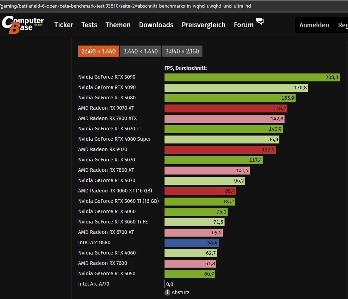The image size is (348, 299).
Task: Click the RX 6700 XT bar showing 69,5
Action: click(193, 233)
